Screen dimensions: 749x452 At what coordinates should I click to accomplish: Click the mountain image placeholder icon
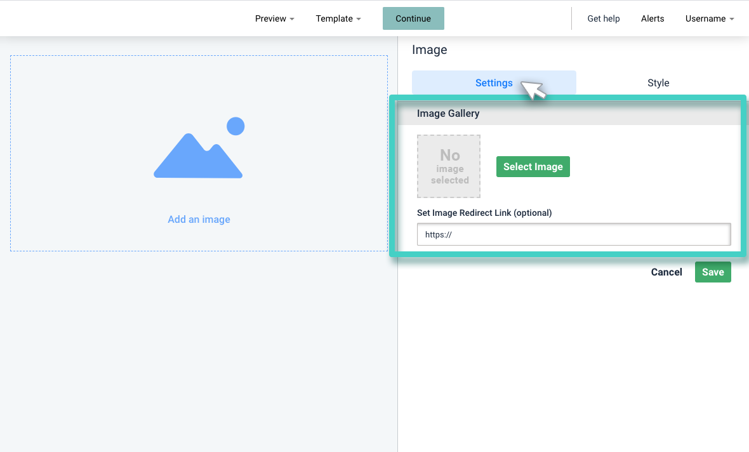click(x=199, y=148)
